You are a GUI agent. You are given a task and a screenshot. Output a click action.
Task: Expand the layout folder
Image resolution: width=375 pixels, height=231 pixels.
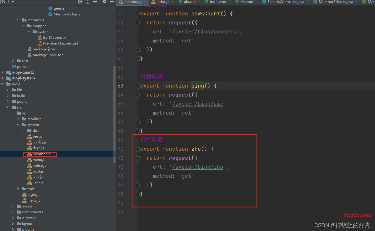[x=13, y=224]
